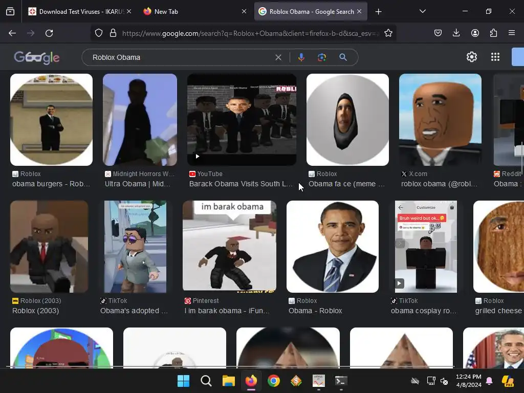The height and width of the screenshot is (393, 524).
Task: Close the New Tab tab
Action: coord(244,11)
